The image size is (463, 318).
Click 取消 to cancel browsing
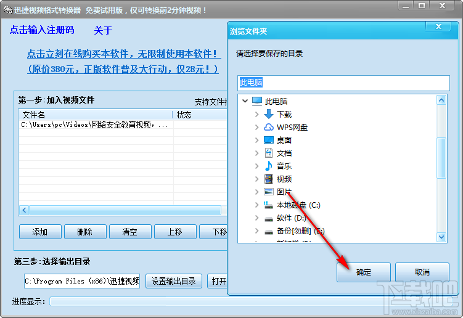(x=422, y=272)
